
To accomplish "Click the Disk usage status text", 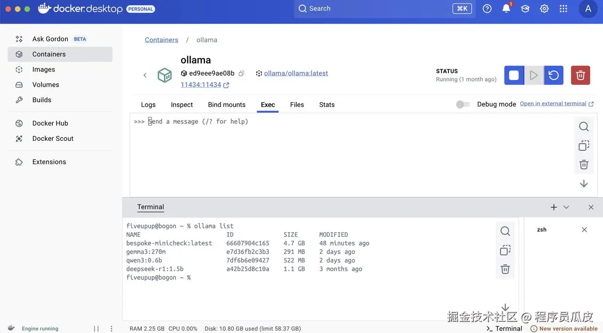I will (x=253, y=329).
